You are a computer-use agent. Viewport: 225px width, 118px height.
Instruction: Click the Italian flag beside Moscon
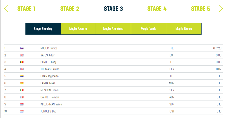click(22, 90)
